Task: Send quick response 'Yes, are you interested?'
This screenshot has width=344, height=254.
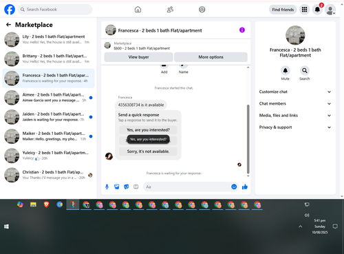Action: [x=148, y=130]
